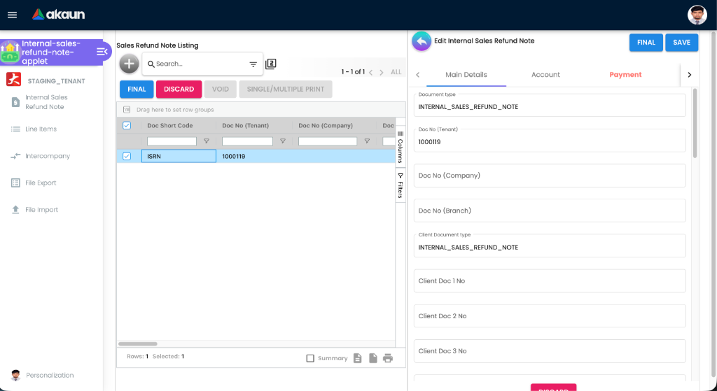The image size is (717, 391).
Task: Select the 1000119 grid cell
Action: pyautogui.click(x=254, y=156)
